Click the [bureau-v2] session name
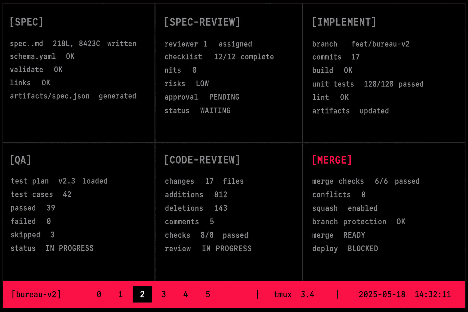 point(36,294)
